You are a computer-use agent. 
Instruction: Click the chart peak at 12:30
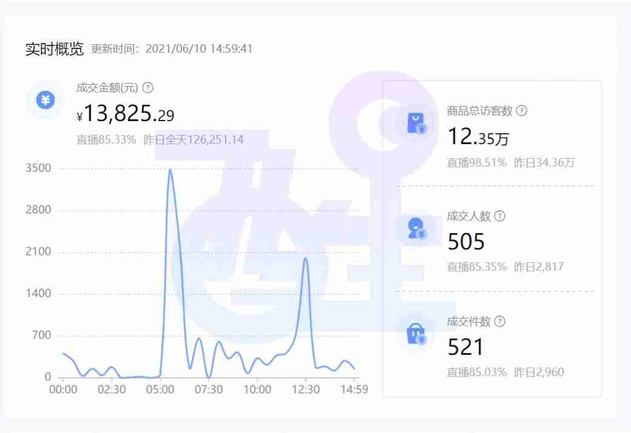click(306, 259)
